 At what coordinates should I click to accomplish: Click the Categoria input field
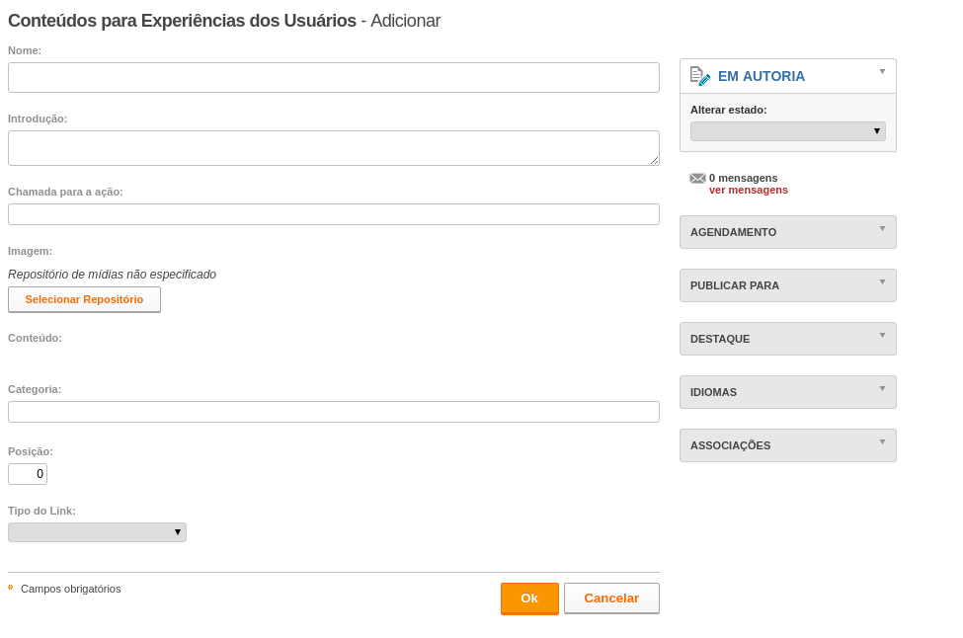click(334, 412)
